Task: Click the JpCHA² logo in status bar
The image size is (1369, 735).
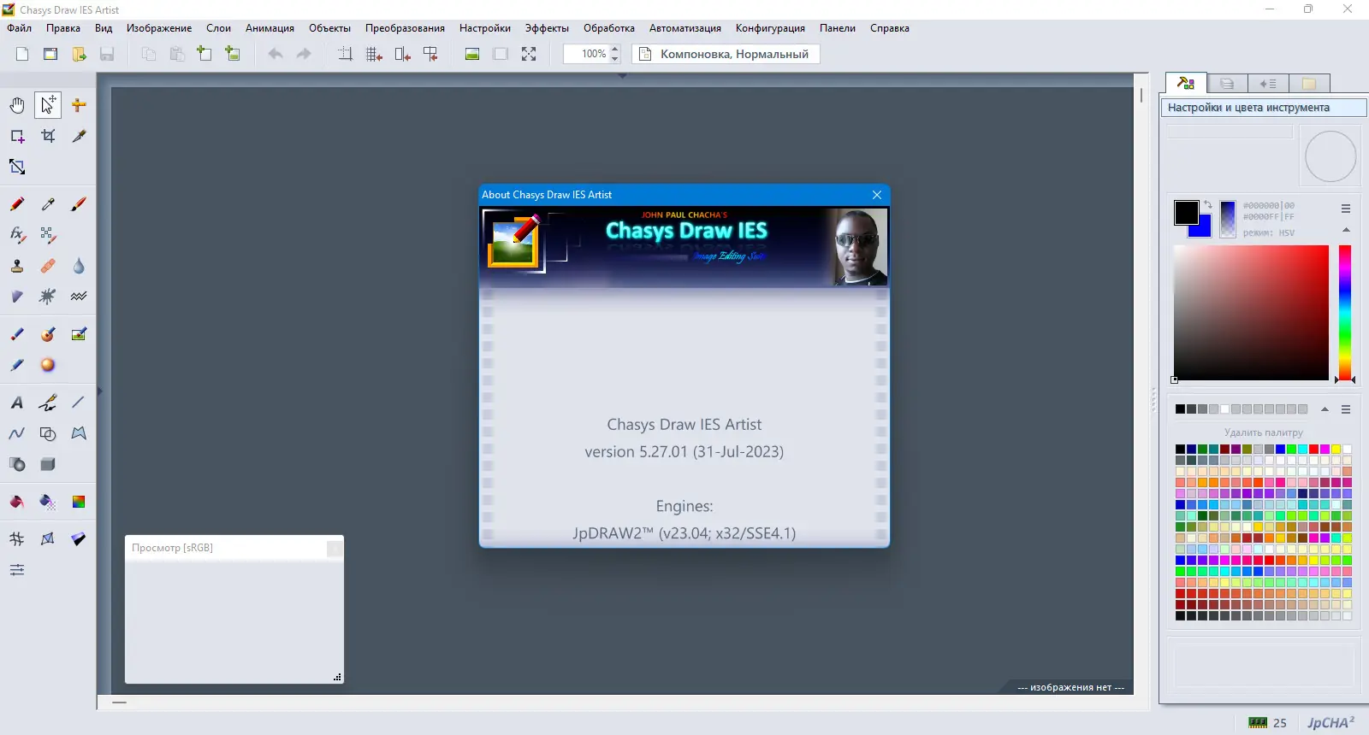Action: coord(1330,722)
